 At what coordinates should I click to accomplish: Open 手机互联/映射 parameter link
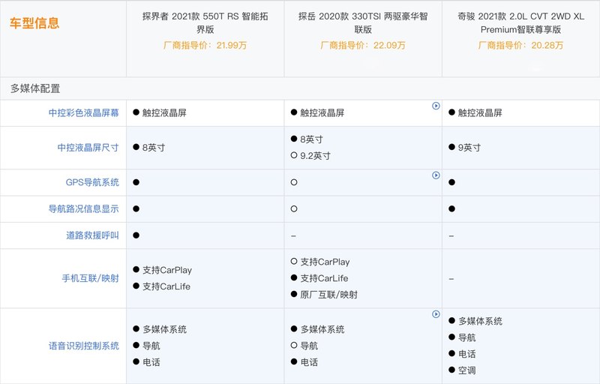[91, 278]
